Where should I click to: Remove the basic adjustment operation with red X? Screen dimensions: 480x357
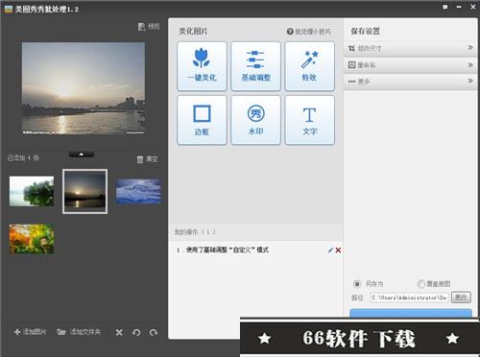[x=338, y=250]
